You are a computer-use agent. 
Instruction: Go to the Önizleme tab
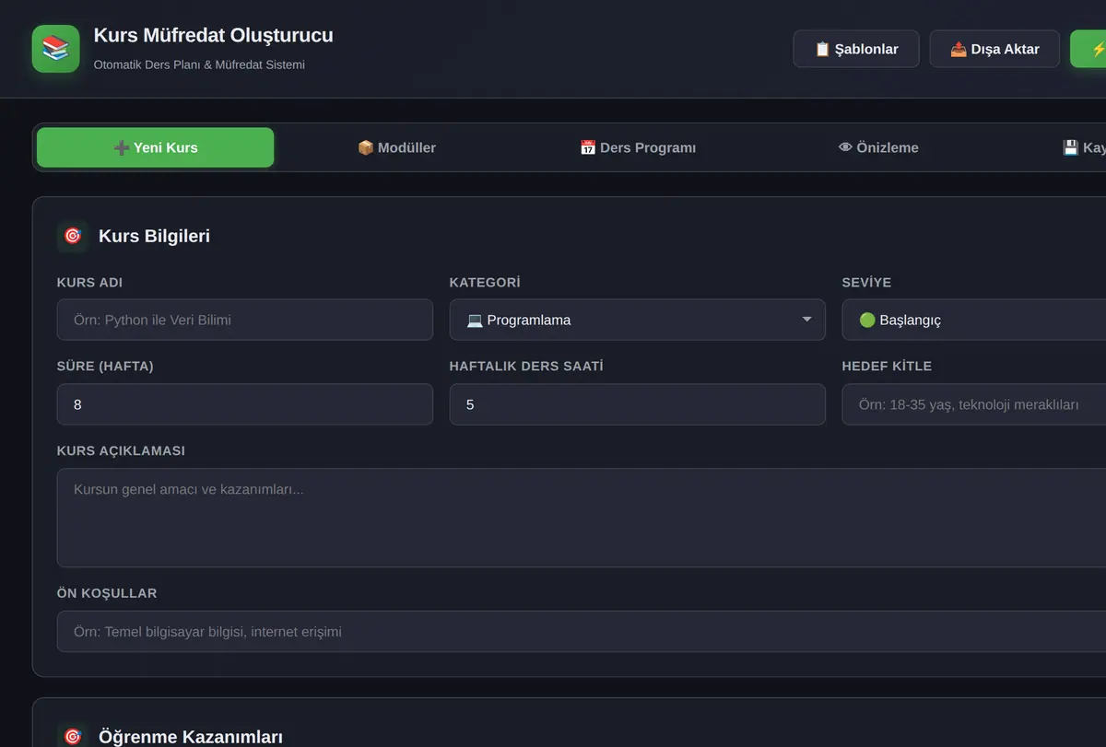(878, 147)
